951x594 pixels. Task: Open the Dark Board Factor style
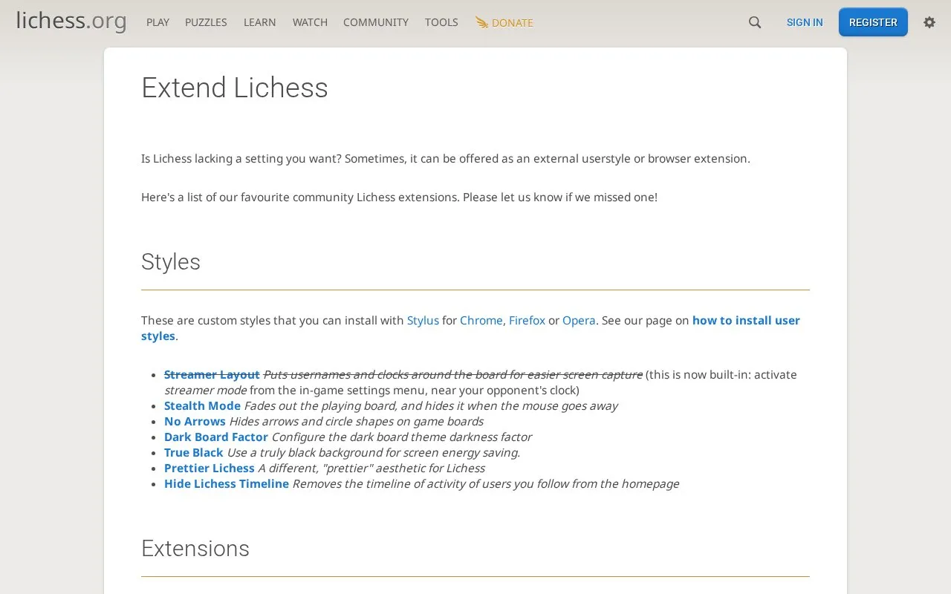pyautogui.click(x=216, y=437)
